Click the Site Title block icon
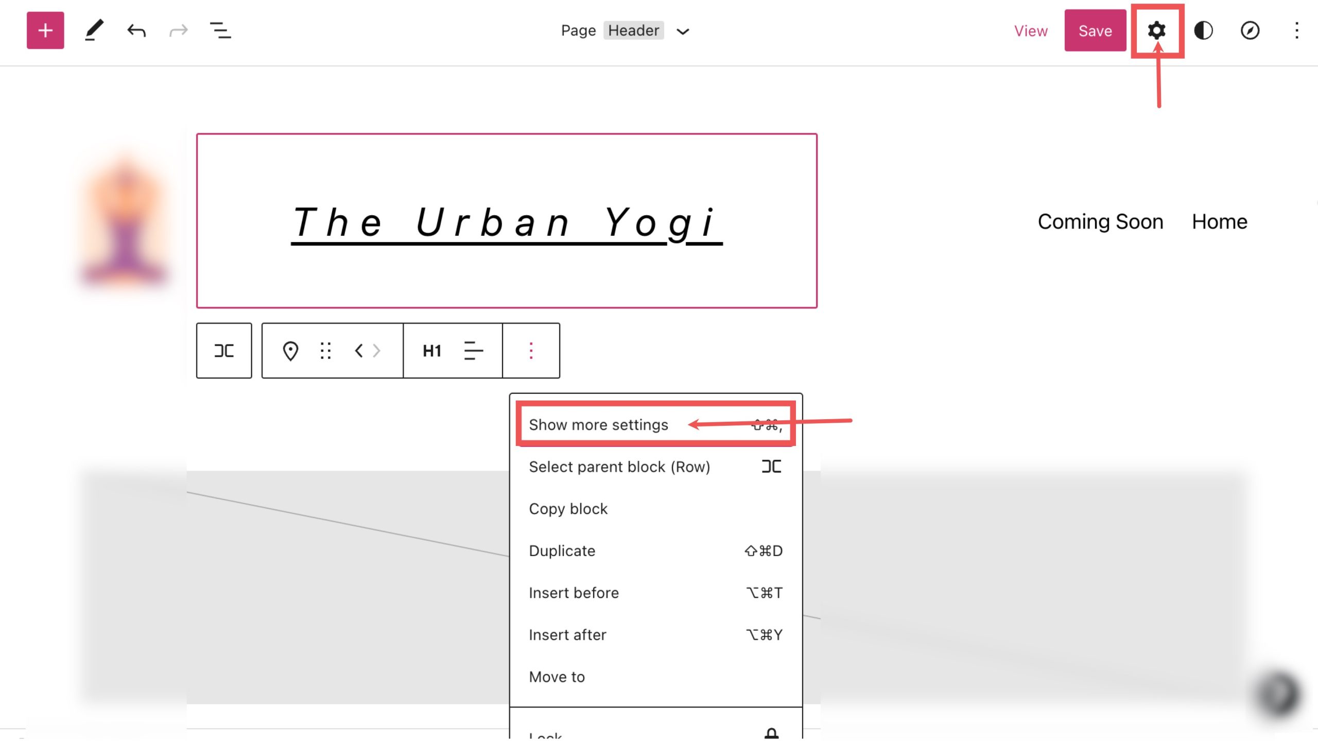The width and height of the screenshot is (1318, 741). (290, 351)
